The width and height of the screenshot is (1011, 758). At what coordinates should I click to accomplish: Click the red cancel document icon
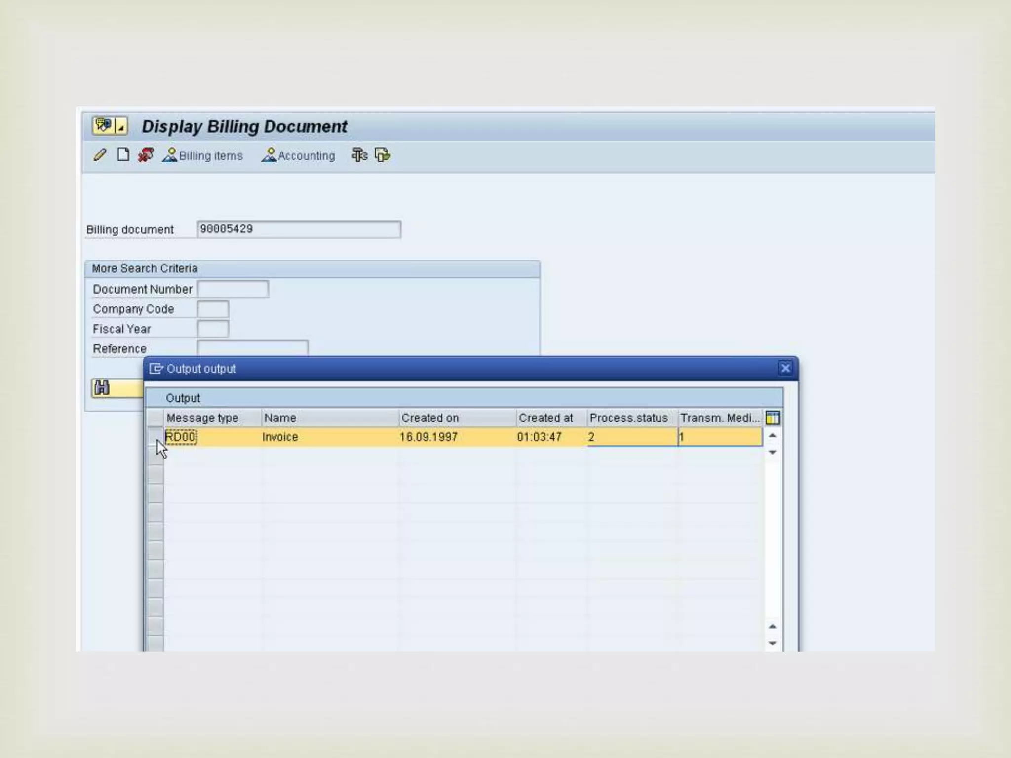[x=145, y=155]
